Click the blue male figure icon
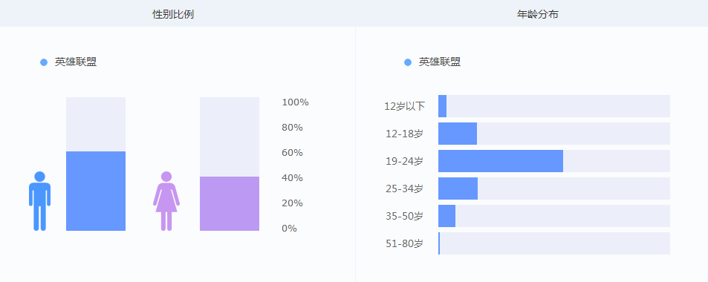Screen dimensions: 708x282 click(x=39, y=201)
